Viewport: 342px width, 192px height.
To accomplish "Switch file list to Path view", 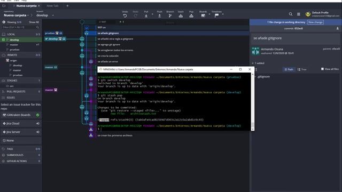I will pyautogui.click(x=289, y=69).
